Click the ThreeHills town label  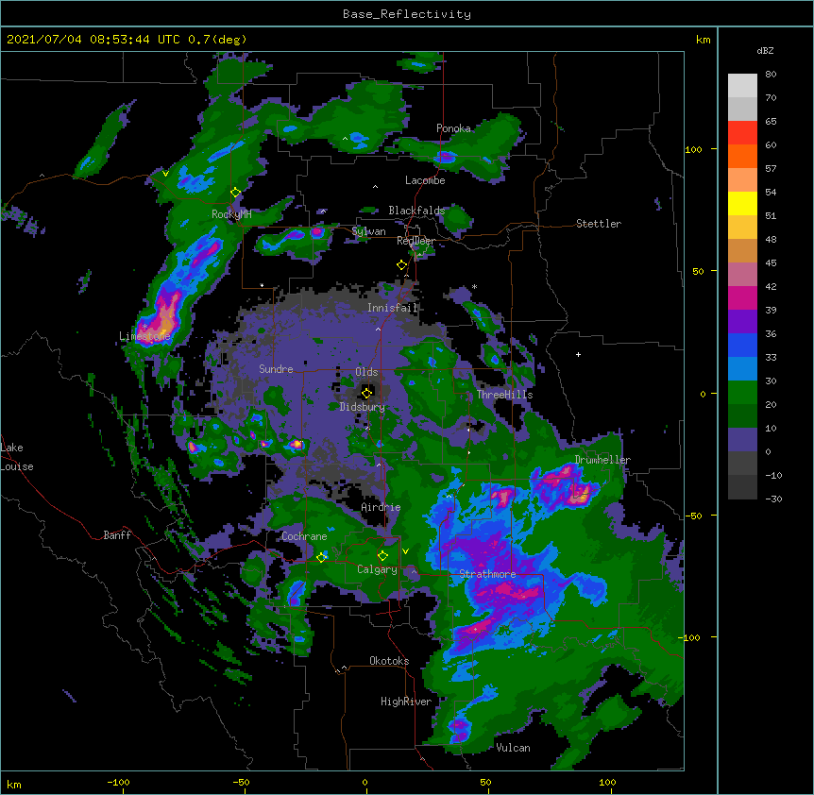point(504,395)
